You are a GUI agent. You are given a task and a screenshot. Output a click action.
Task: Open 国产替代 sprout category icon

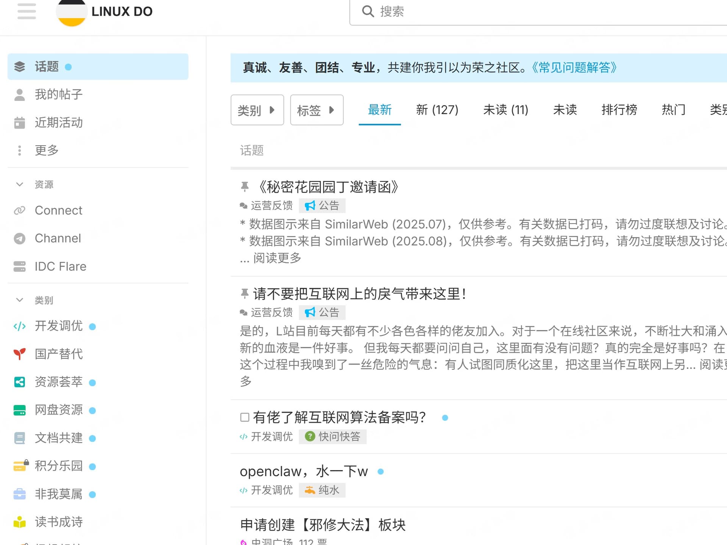pyautogui.click(x=19, y=354)
